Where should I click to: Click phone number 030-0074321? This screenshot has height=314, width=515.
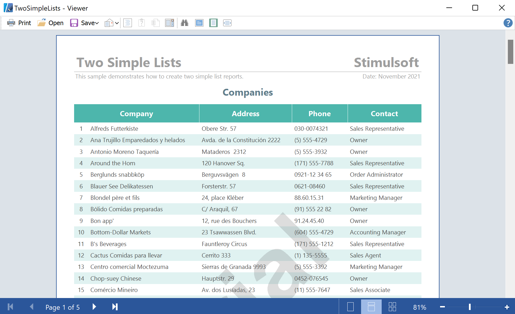coord(311,129)
